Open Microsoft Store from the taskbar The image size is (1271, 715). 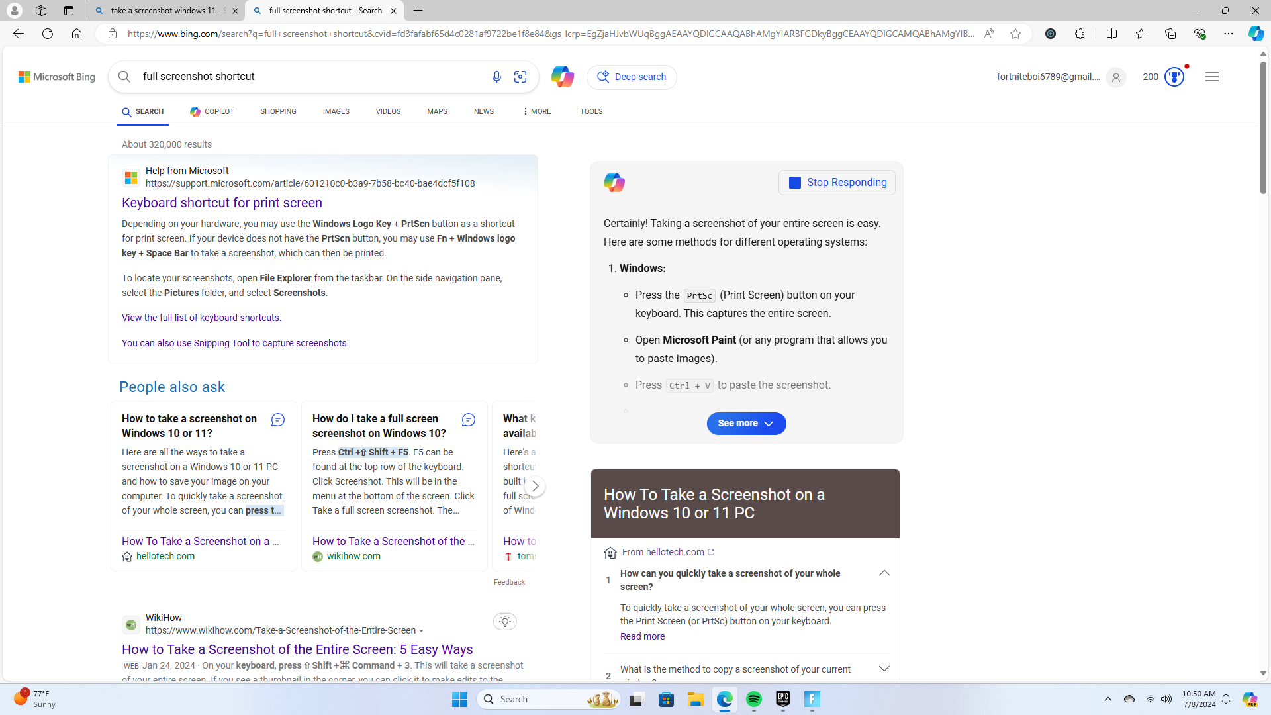pos(667,699)
